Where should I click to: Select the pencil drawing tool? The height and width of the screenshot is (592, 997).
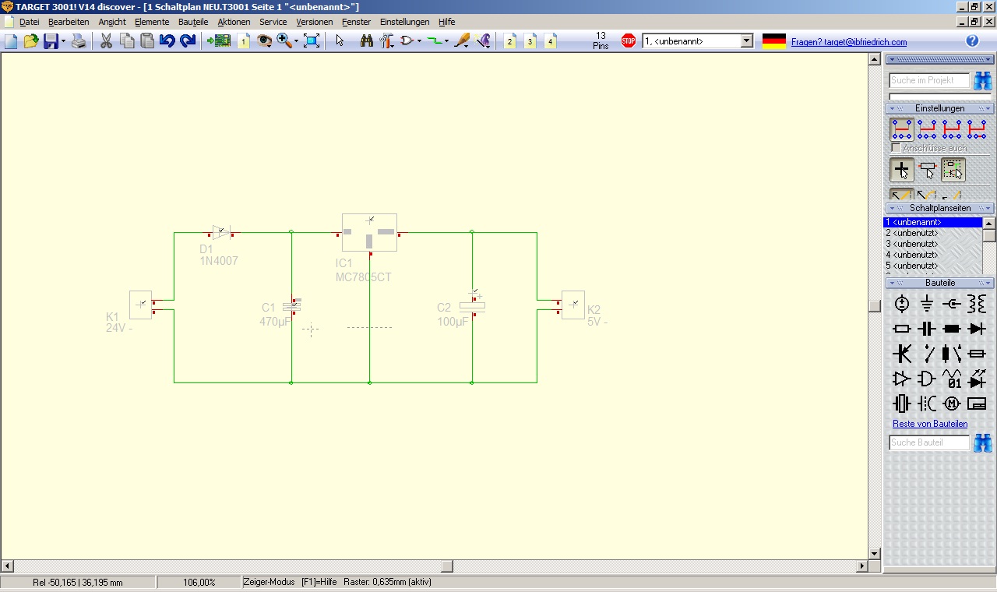(x=463, y=41)
